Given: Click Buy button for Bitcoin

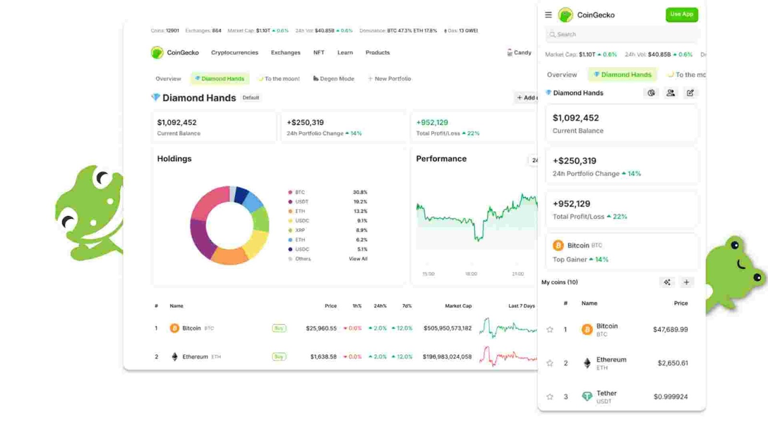Looking at the screenshot, I should 278,328.
